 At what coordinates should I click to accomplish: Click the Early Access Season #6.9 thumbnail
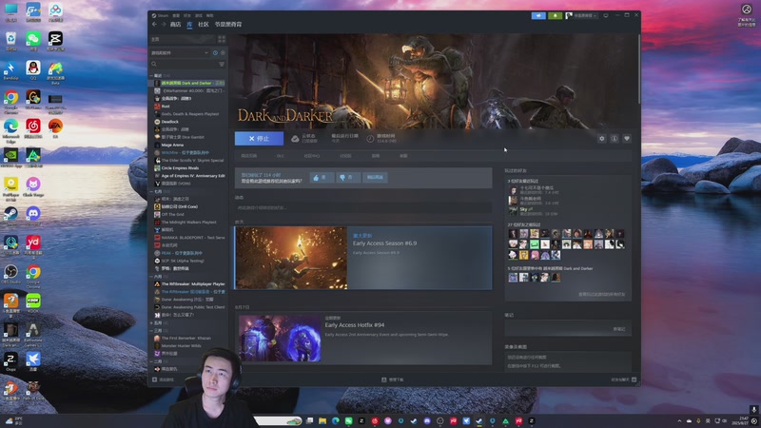pos(291,258)
